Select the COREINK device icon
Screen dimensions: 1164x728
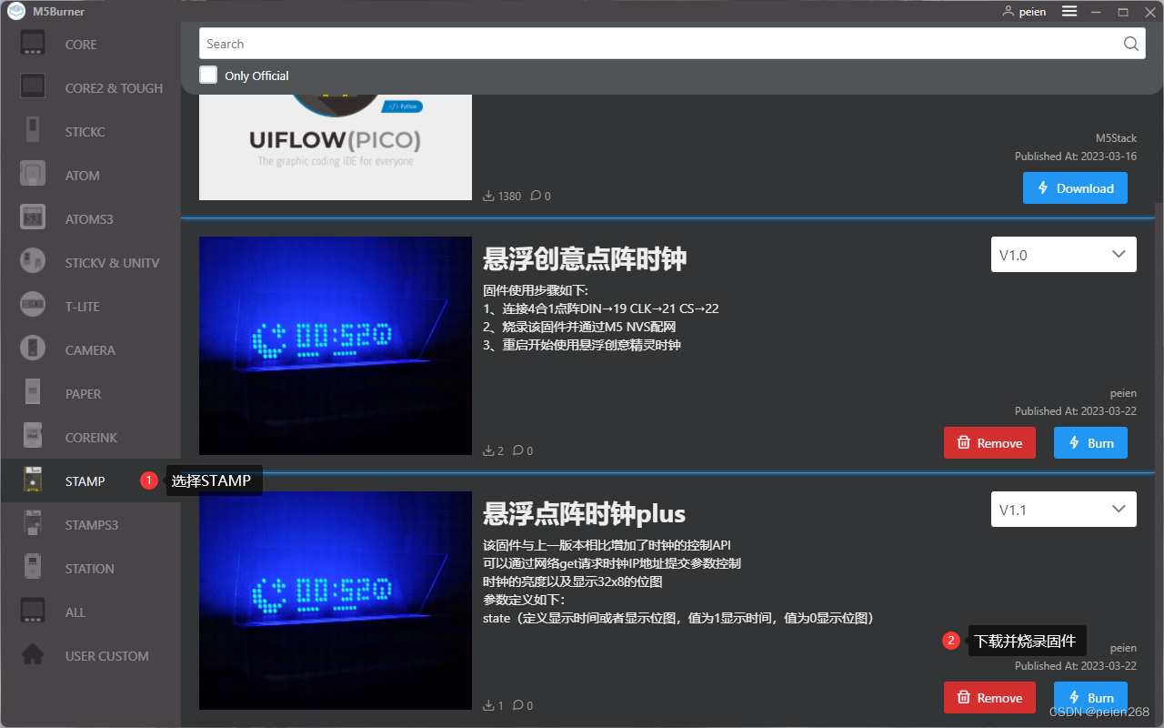[34, 437]
